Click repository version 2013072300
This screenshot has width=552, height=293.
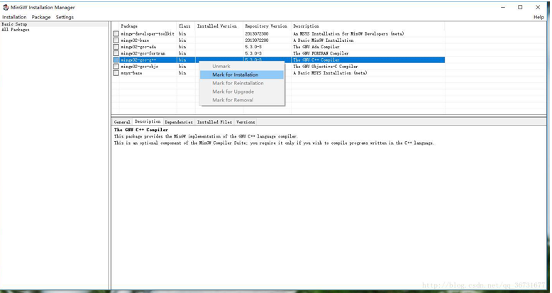click(x=257, y=34)
